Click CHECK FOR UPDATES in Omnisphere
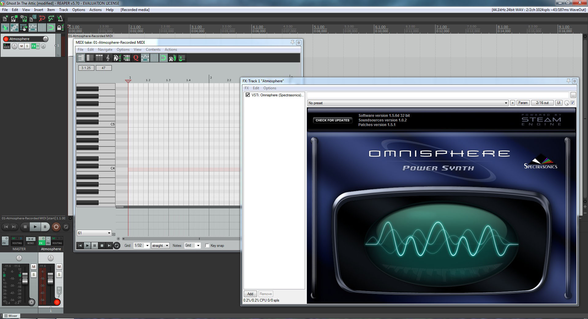 (332, 120)
